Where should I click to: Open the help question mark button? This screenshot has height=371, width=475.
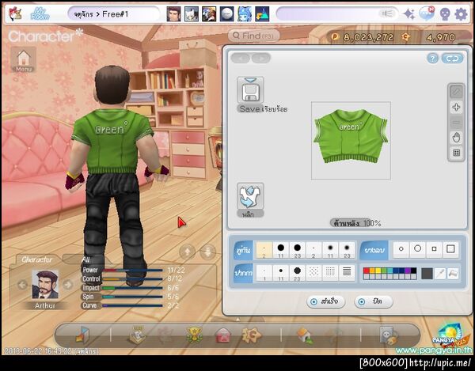432,58
